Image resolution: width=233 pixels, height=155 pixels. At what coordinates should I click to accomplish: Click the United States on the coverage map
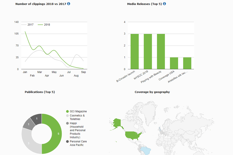pyautogui.click(x=133, y=134)
